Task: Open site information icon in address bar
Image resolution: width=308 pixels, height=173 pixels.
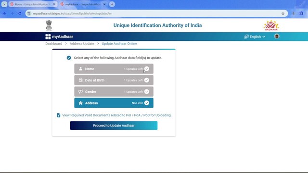Action: tap(29, 13)
